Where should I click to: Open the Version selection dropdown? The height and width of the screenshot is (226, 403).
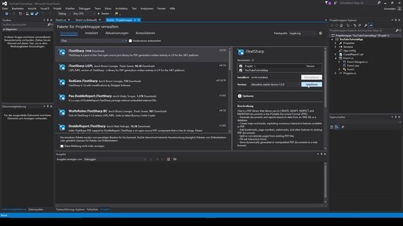pyautogui.click(x=275, y=84)
